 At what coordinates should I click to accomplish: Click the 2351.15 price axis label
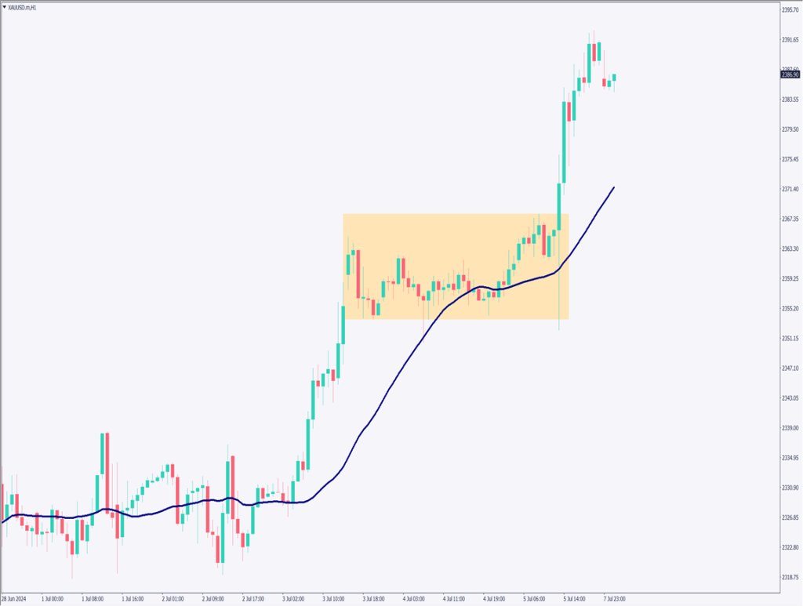(790, 339)
